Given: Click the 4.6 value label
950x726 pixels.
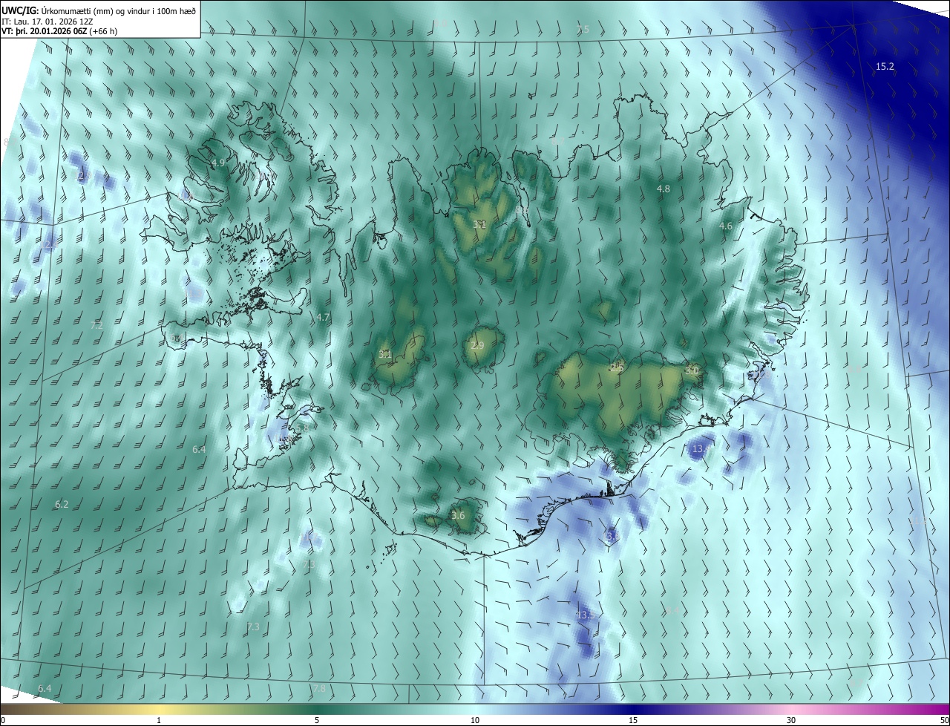Looking at the screenshot, I should 726,226.
